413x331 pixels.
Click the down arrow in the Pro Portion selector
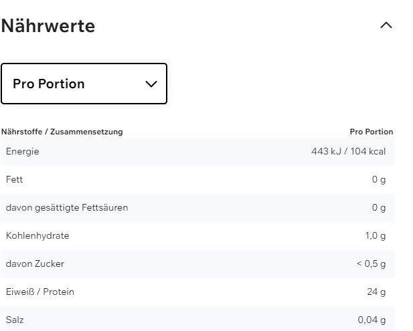tap(151, 84)
